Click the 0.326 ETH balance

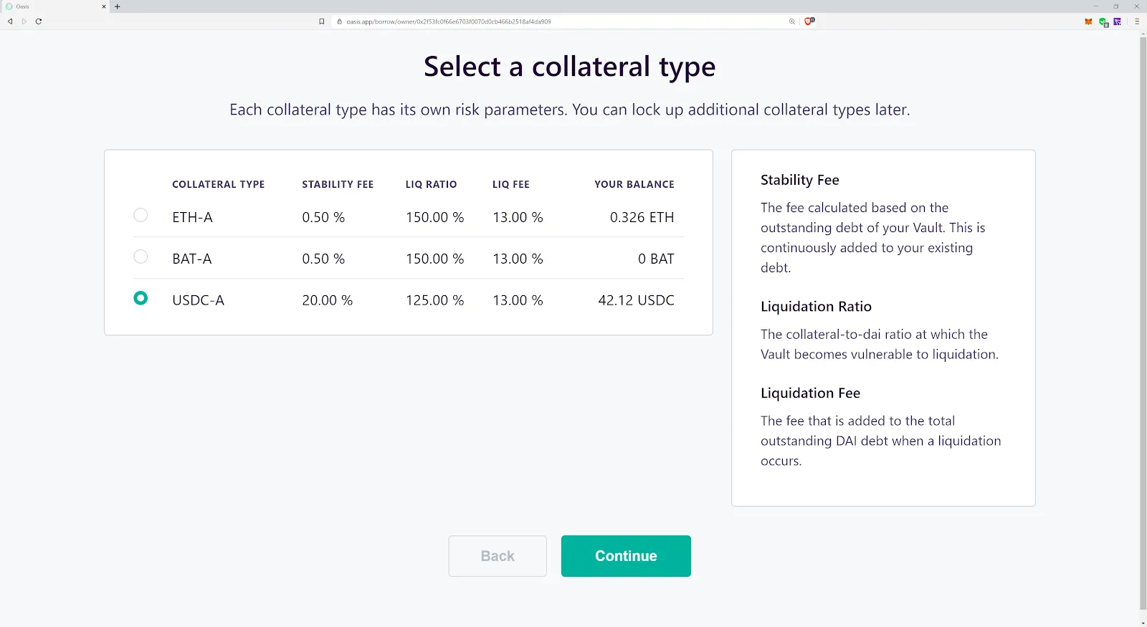pyautogui.click(x=642, y=217)
